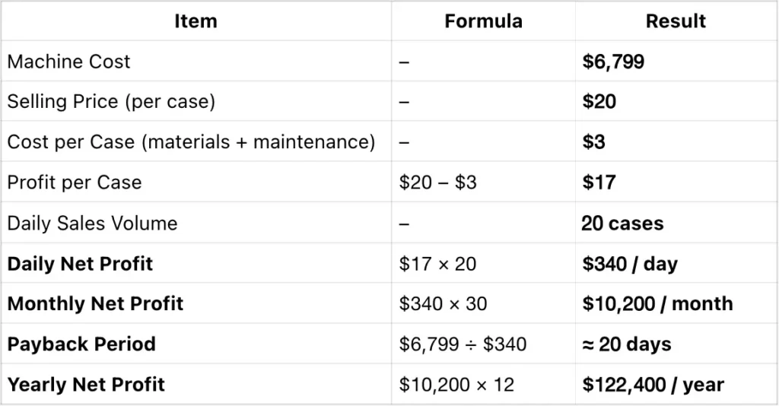Select the Machine Cost cell
Viewport: 779px width, 406px height.
[x=69, y=62]
